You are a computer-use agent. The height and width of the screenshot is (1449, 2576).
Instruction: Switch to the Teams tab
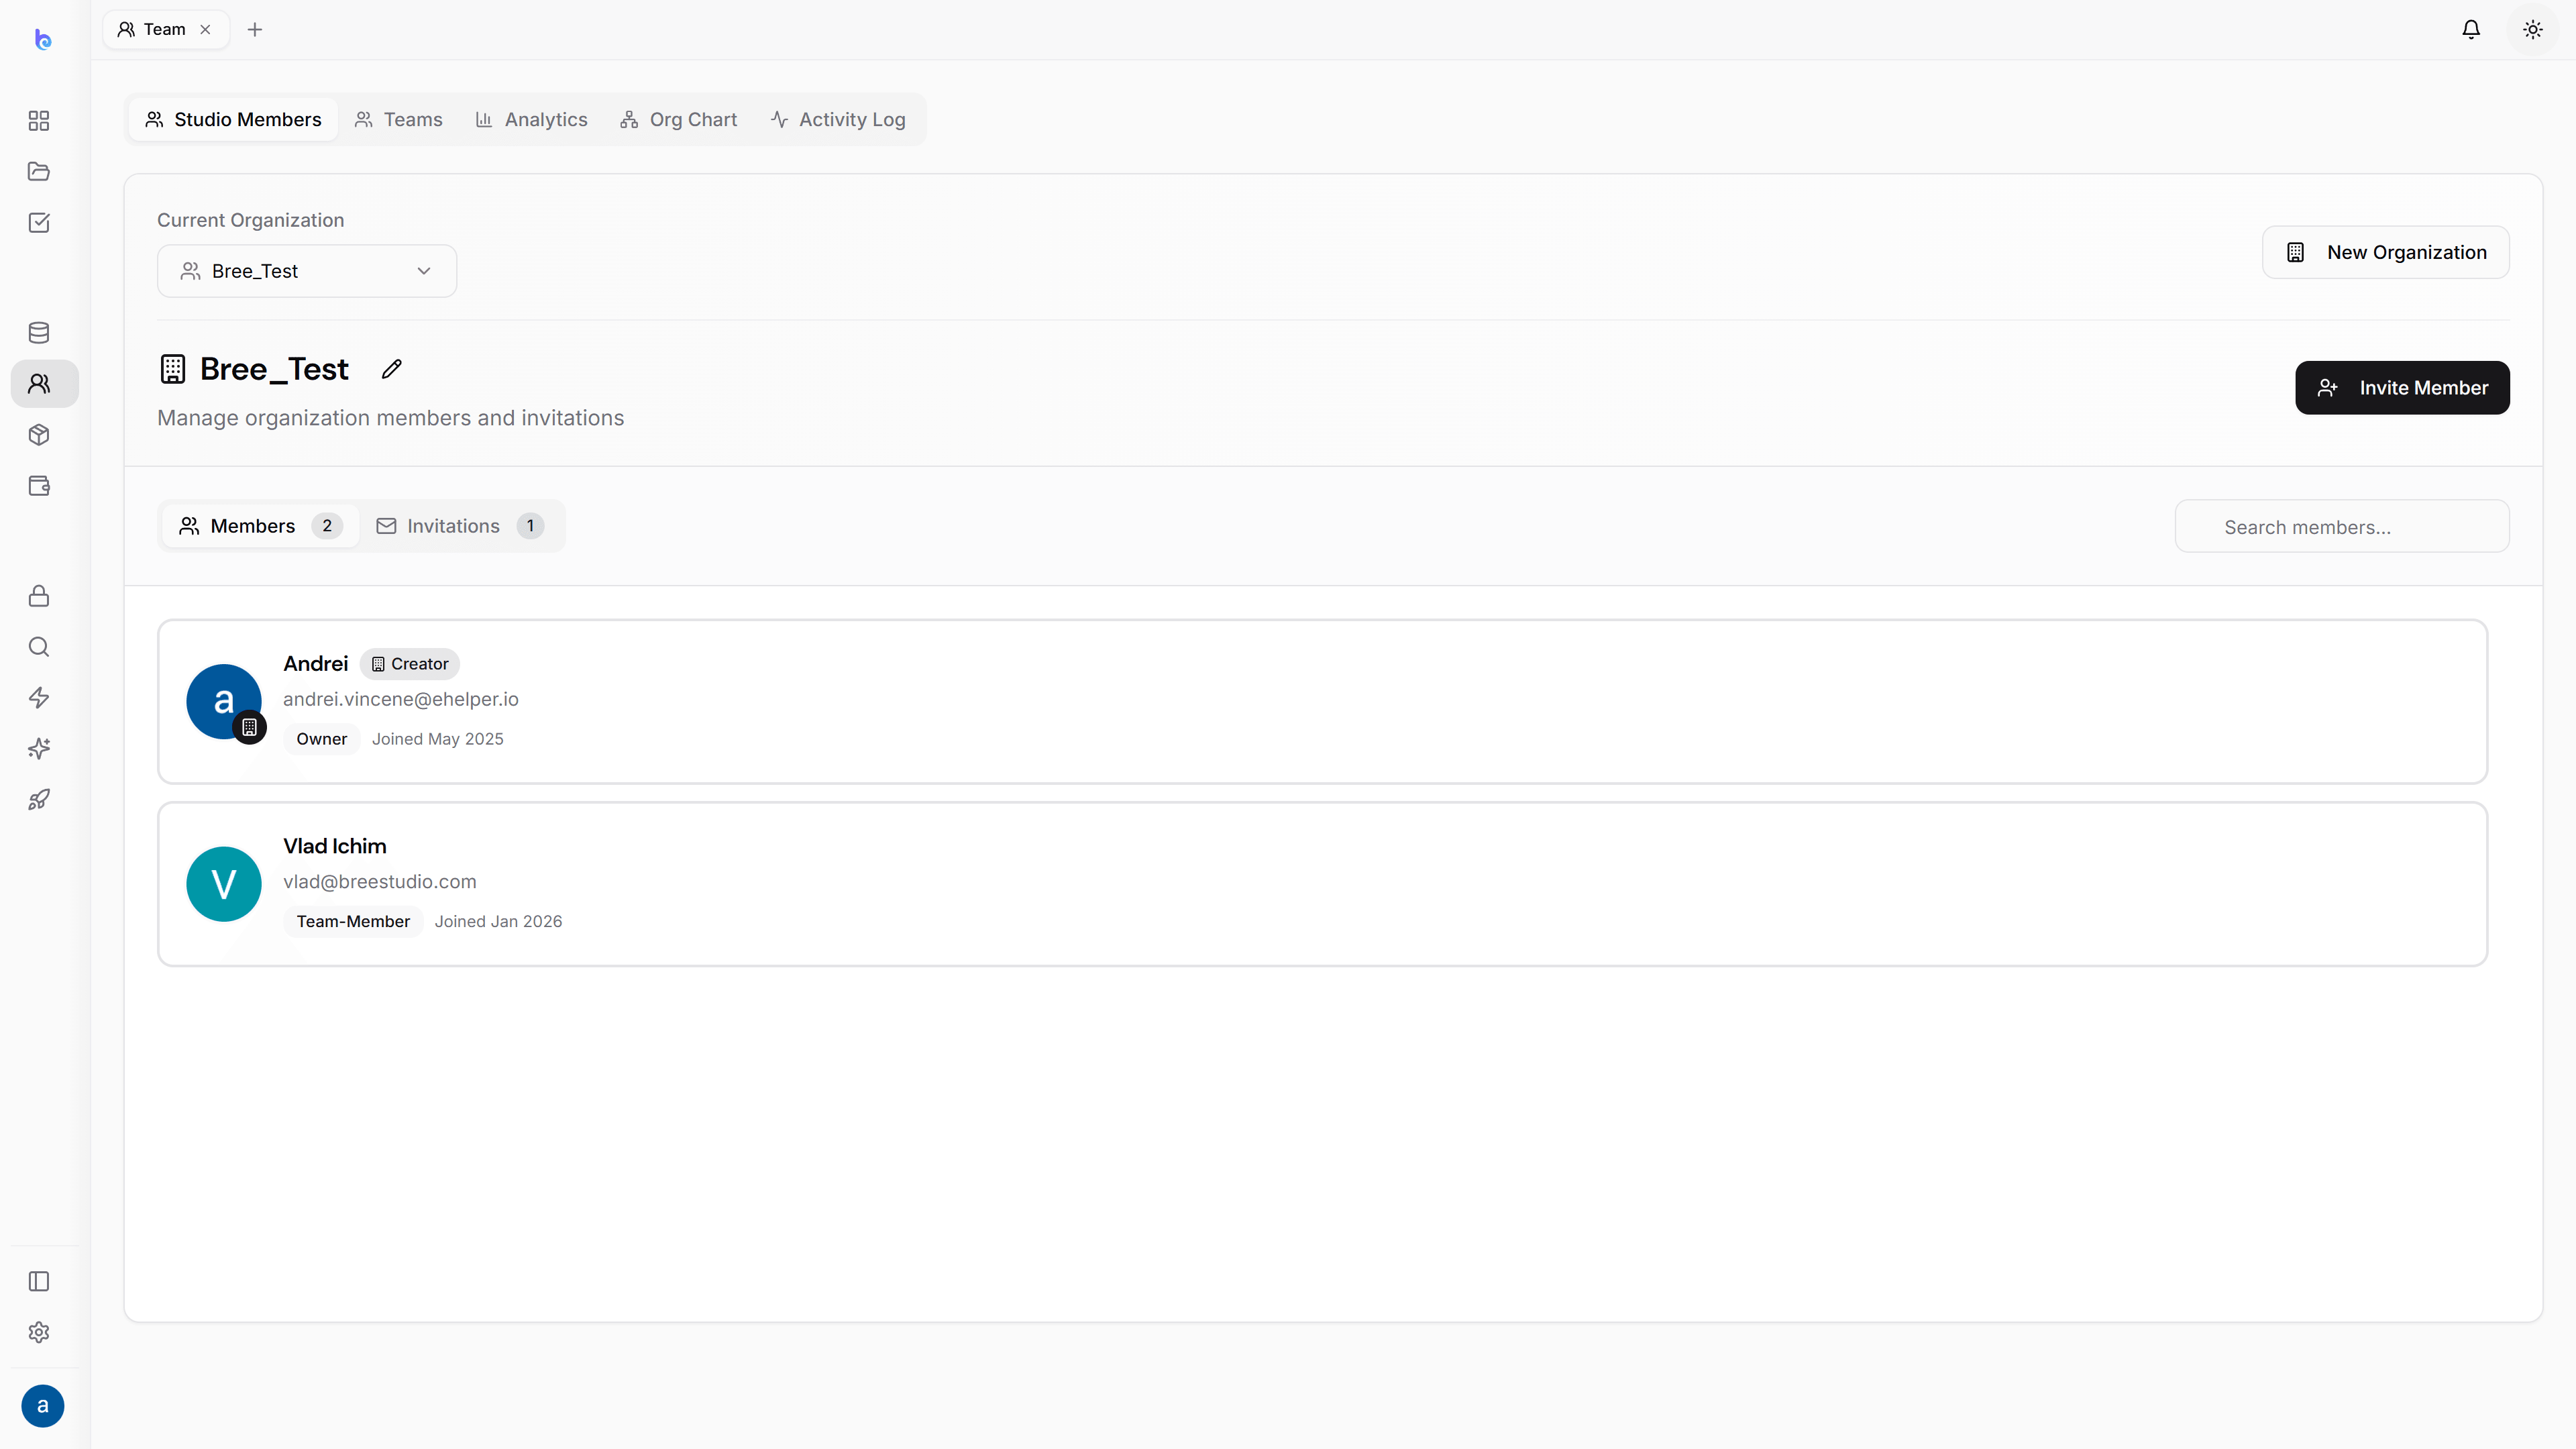point(399,120)
